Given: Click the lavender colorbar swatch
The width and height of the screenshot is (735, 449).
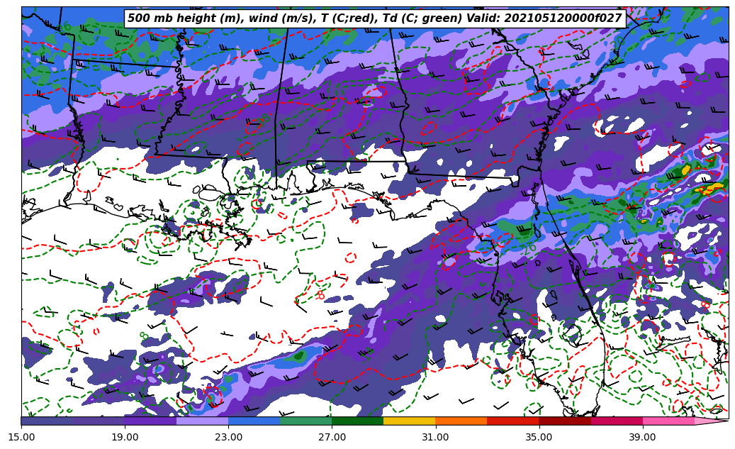Looking at the screenshot, I should [x=202, y=421].
